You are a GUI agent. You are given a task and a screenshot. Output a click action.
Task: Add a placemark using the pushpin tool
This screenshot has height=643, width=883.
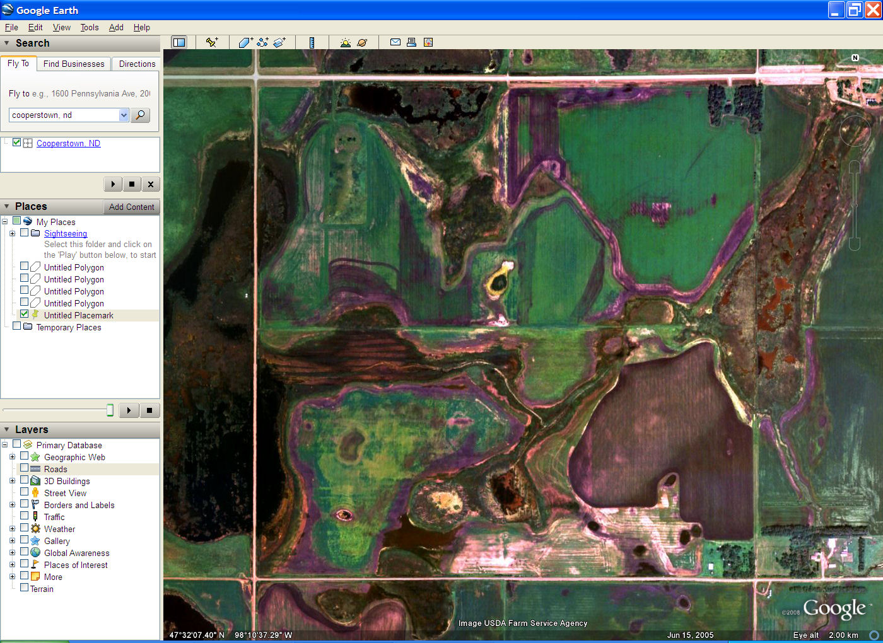212,42
